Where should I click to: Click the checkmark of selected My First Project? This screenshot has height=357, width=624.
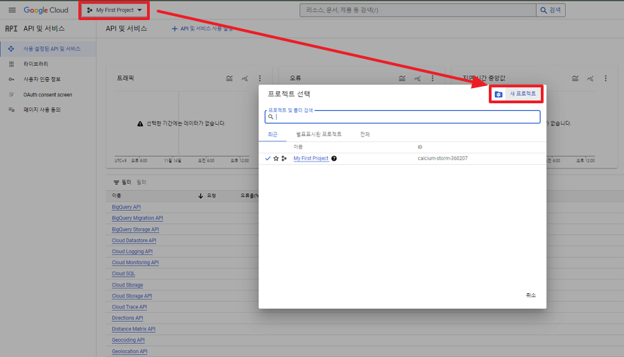click(268, 159)
